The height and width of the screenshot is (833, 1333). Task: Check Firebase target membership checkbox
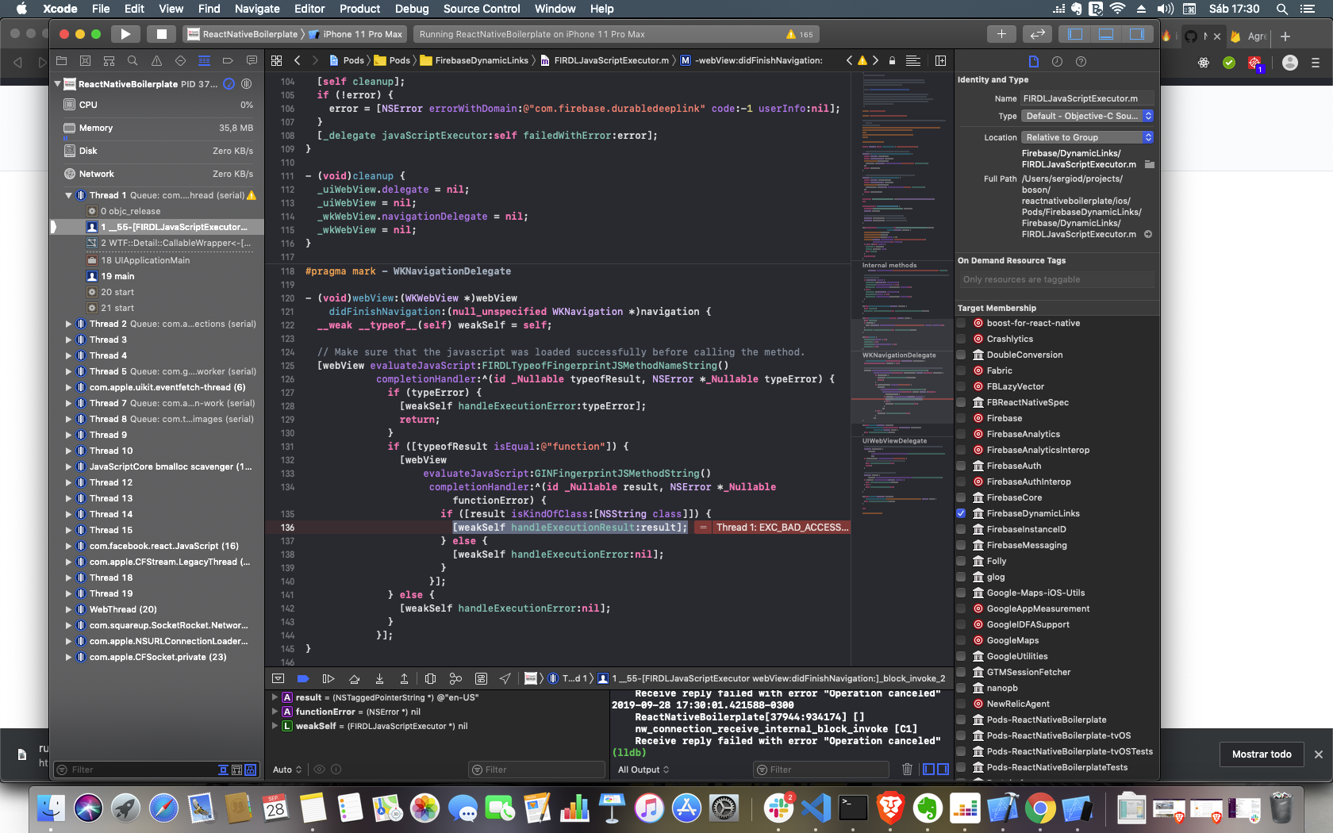tap(961, 418)
